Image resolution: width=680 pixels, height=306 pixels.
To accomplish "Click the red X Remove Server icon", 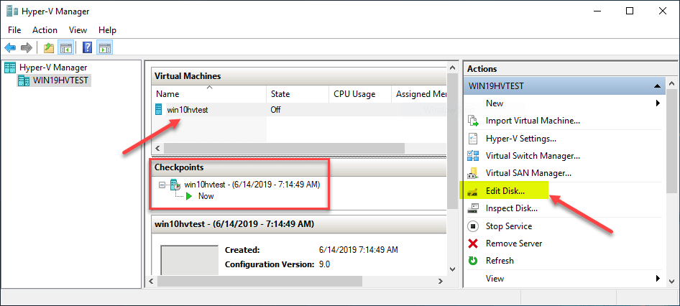I will 473,244.
